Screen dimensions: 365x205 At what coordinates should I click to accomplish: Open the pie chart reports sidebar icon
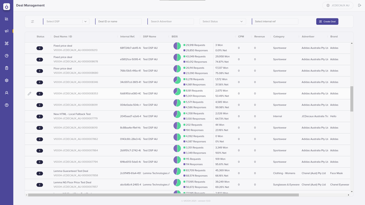(6, 56)
